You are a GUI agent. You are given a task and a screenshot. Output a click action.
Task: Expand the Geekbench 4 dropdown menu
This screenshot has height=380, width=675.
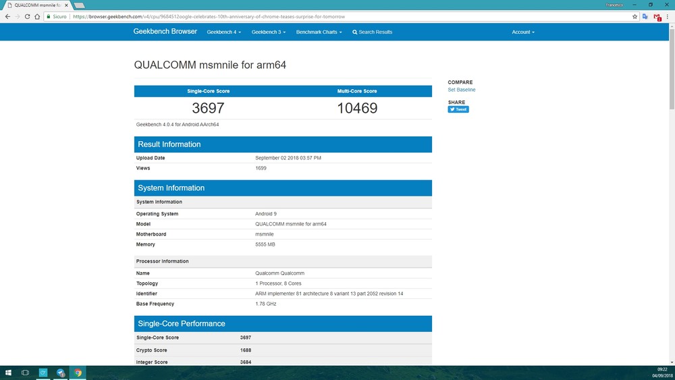click(x=224, y=32)
